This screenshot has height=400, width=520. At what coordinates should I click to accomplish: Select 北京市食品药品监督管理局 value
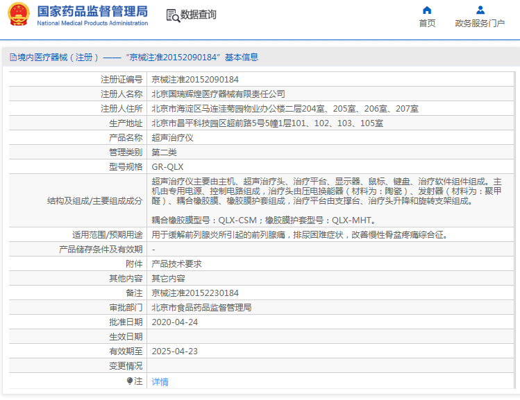coord(201,308)
